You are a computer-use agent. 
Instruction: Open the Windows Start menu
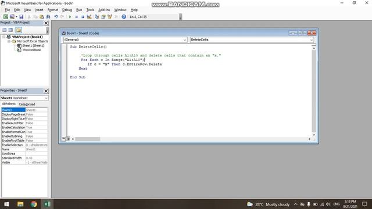click(x=6, y=204)
